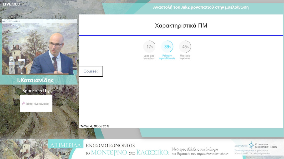
Task: Click the Multiple myeloma label
Action: coord(185,57)
